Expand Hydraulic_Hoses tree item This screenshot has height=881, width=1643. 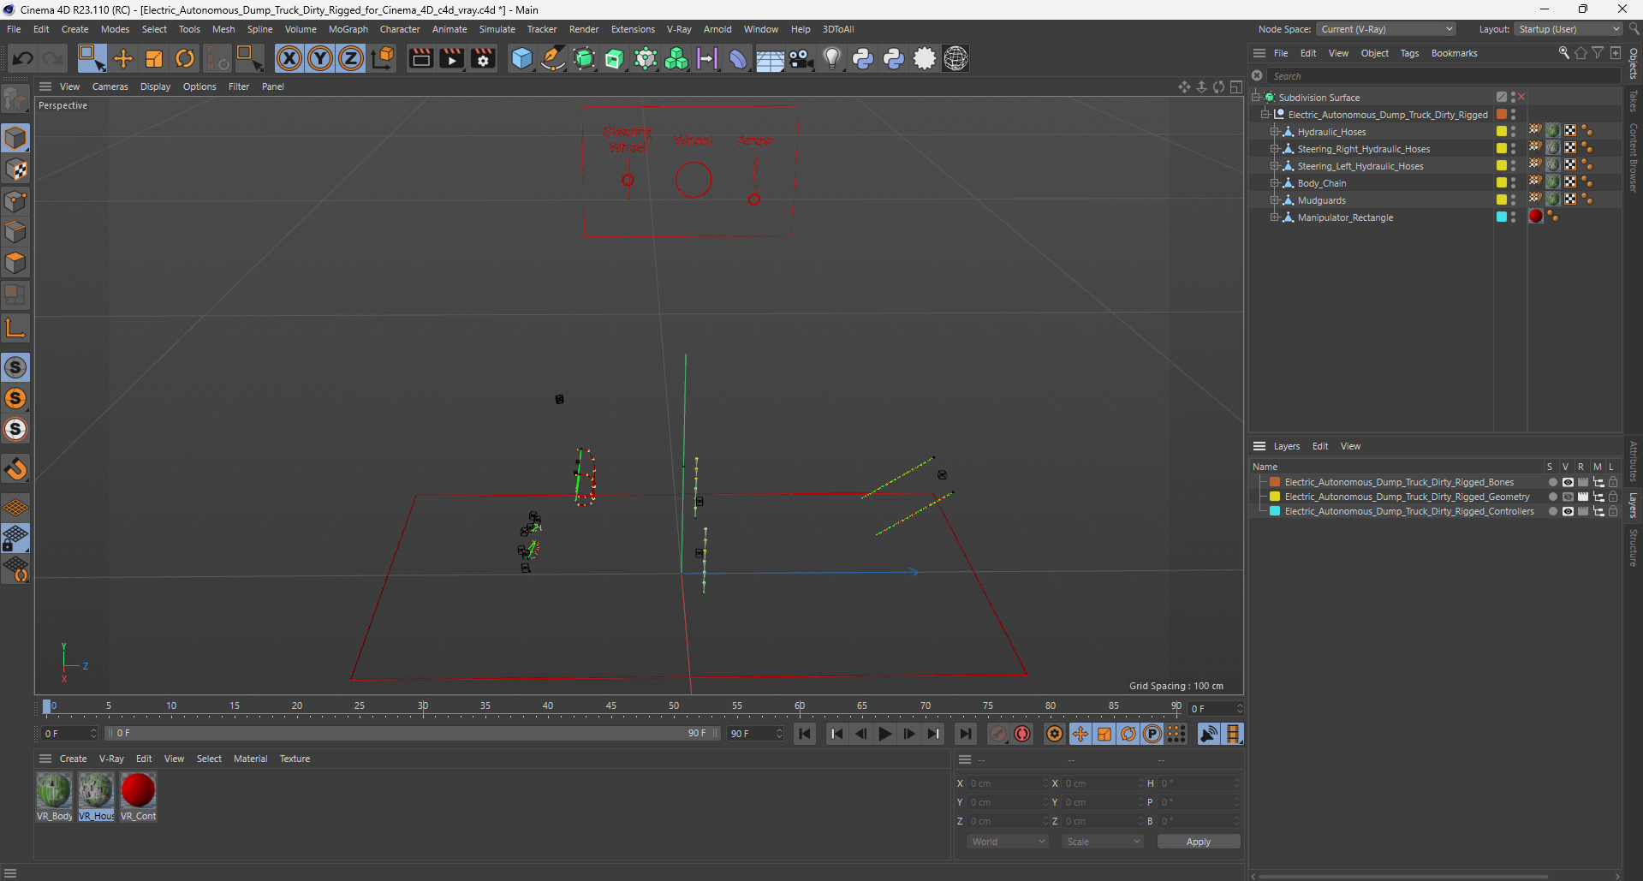point(1274,132)
